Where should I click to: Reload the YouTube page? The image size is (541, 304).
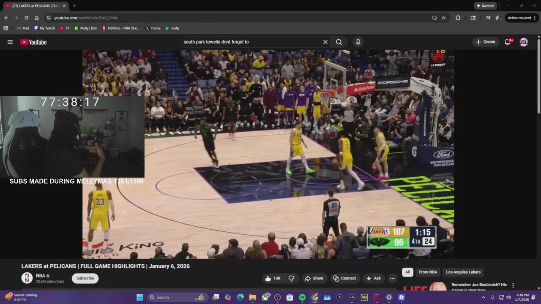[x=26, y=18]
